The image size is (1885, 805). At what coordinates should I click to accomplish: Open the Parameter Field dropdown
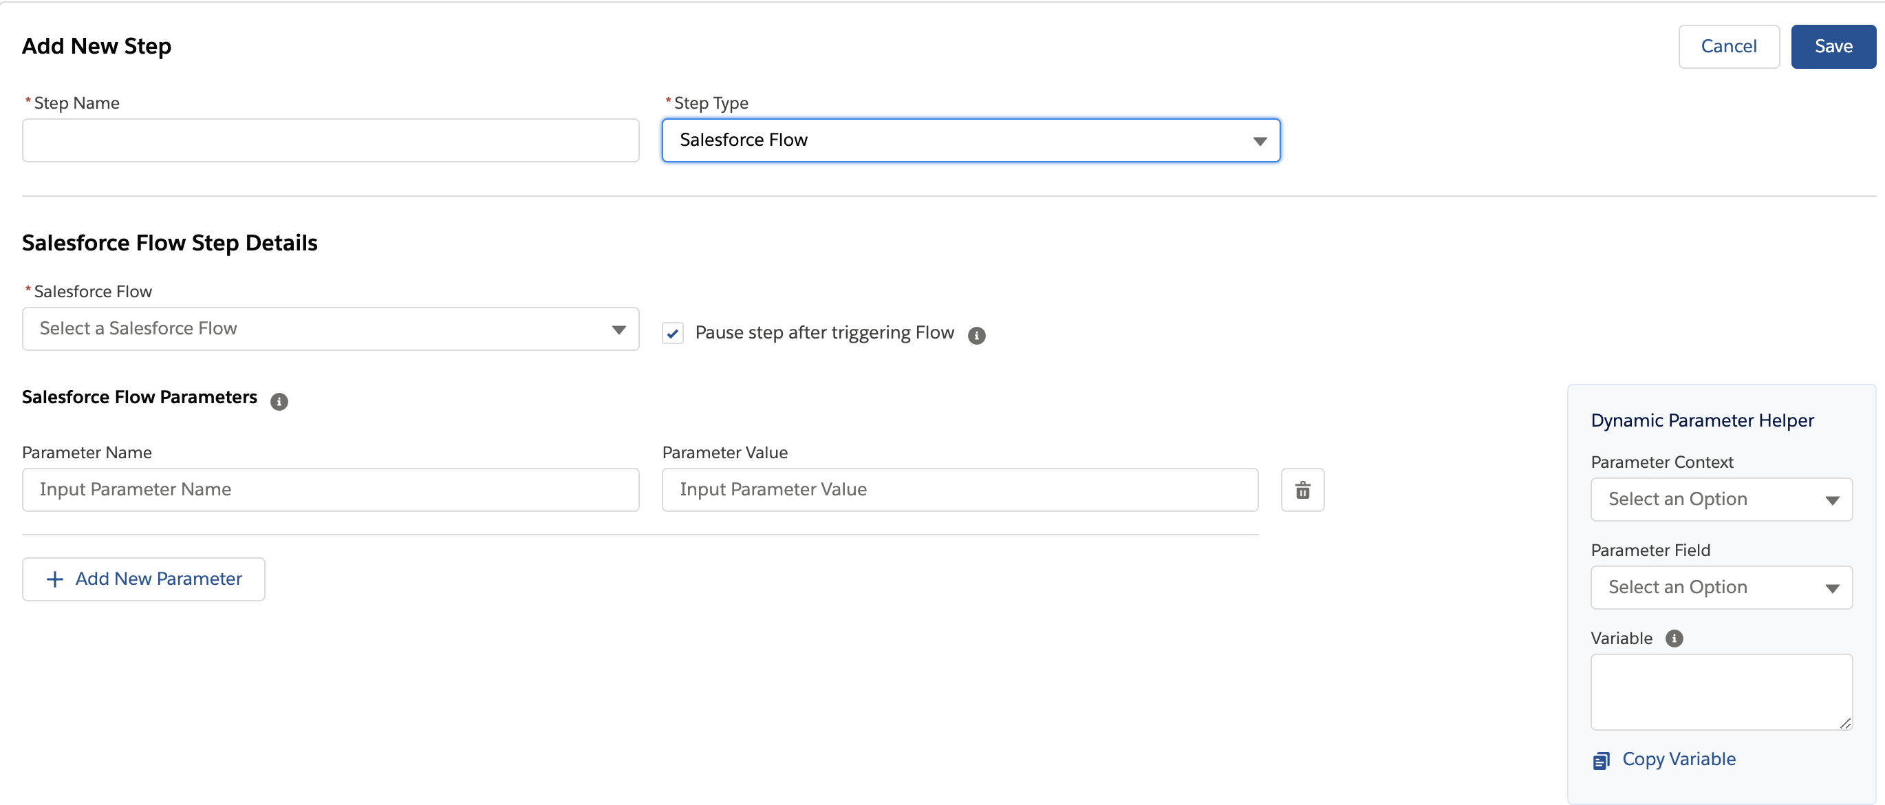coord(1721,587)
